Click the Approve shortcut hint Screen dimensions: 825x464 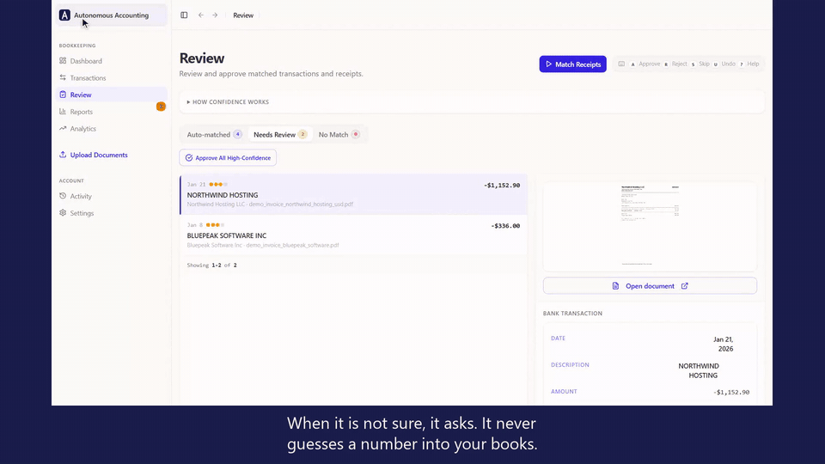point(645,64)
